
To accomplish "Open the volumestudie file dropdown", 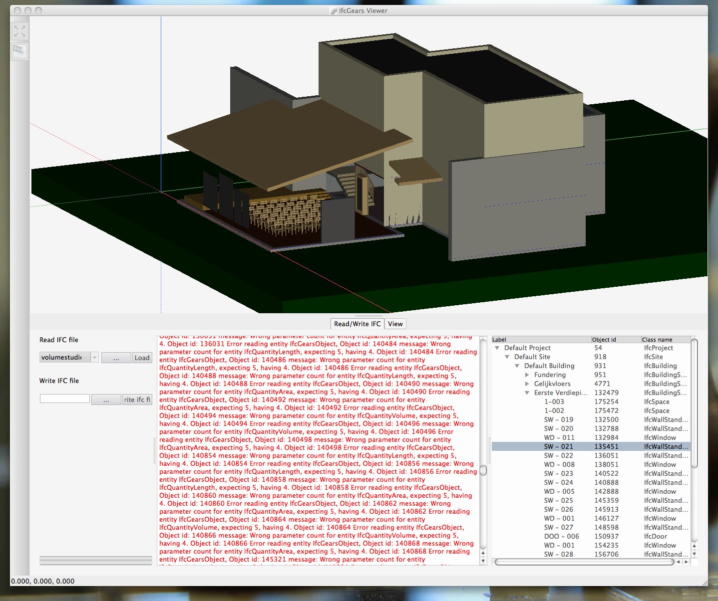I will click(x=94, y=357).
